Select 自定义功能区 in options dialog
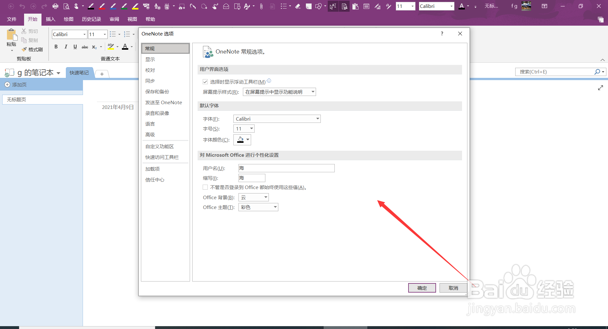 tap(165, 146)
